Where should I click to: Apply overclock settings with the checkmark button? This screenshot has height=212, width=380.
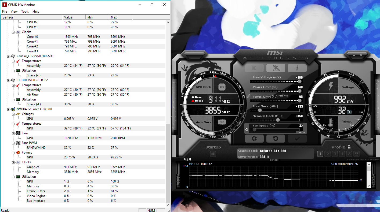(297, 139)
